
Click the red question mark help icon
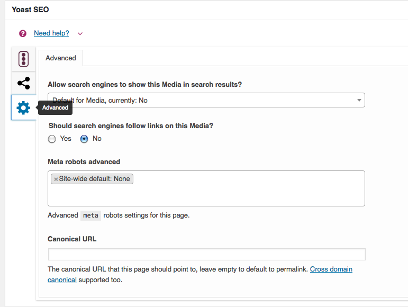[23, 33]
